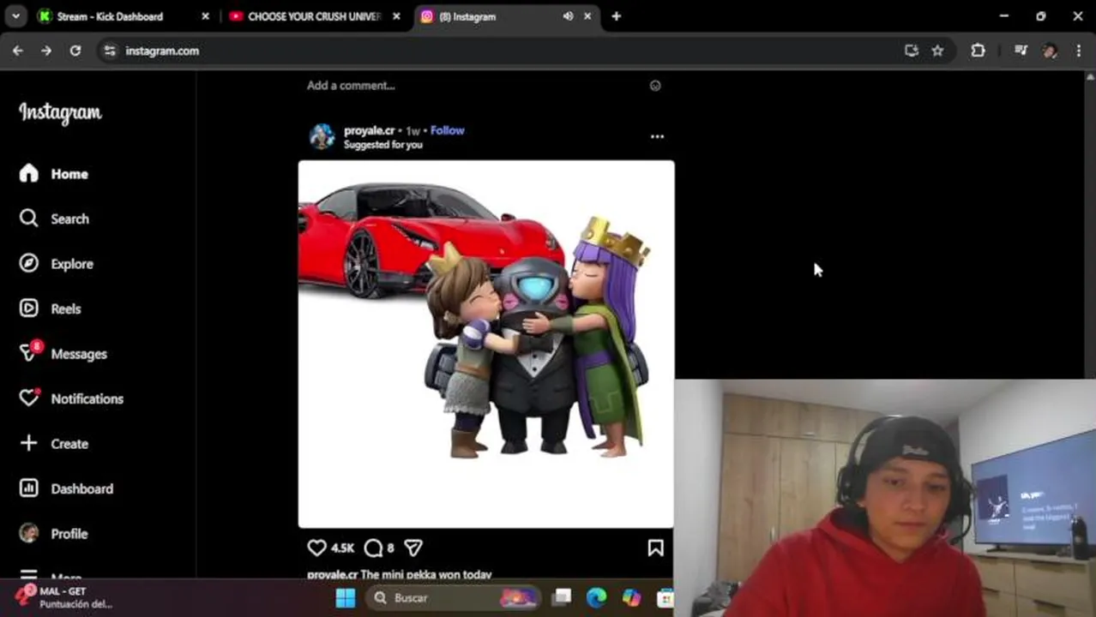Open Dashboard chart icon

coord(29,488)
